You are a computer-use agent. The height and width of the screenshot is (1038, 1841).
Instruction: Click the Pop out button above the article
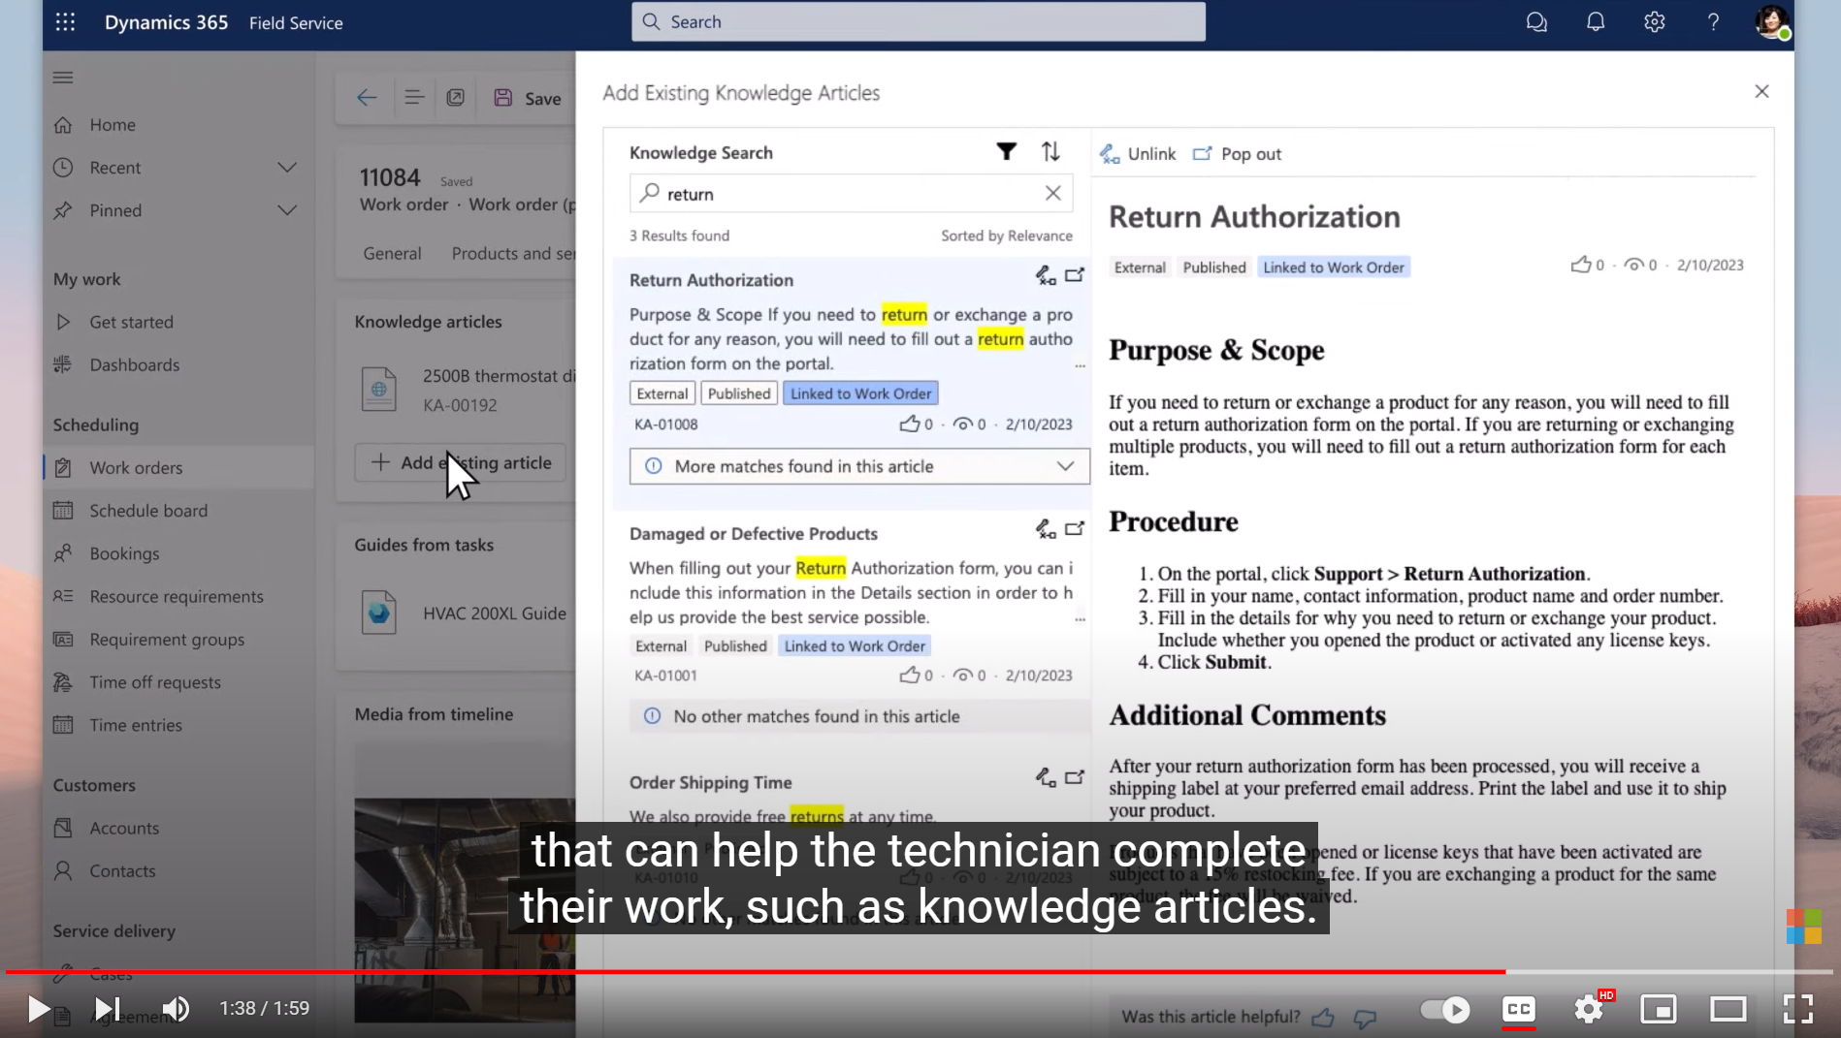[x=1238, y=154]
